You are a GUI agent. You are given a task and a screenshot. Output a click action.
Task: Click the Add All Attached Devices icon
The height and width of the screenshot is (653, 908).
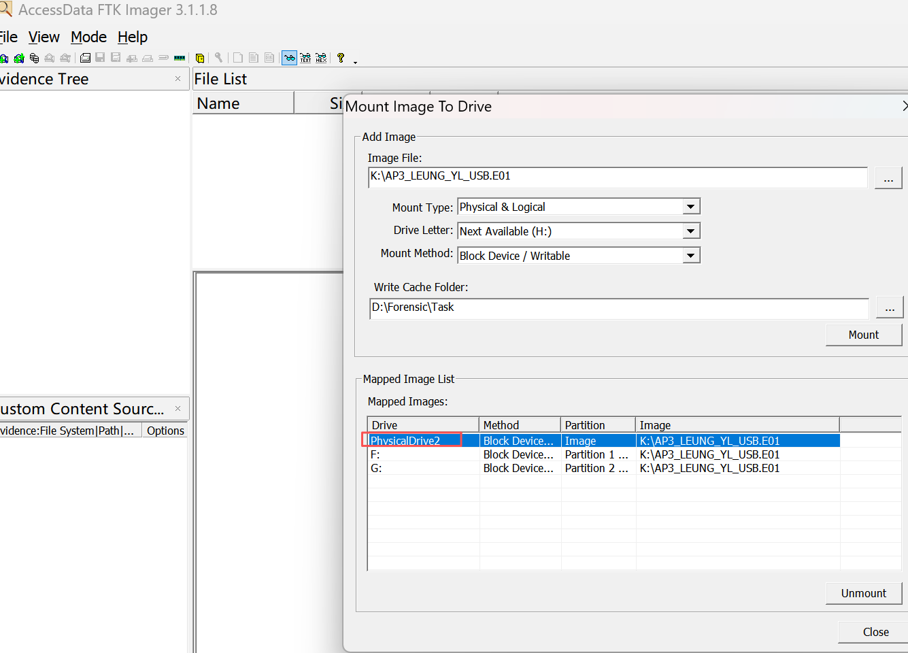[19, 58]
